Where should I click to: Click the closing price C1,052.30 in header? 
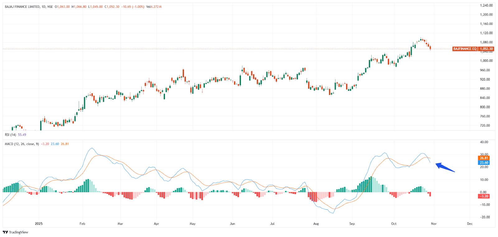coord(112,7)
